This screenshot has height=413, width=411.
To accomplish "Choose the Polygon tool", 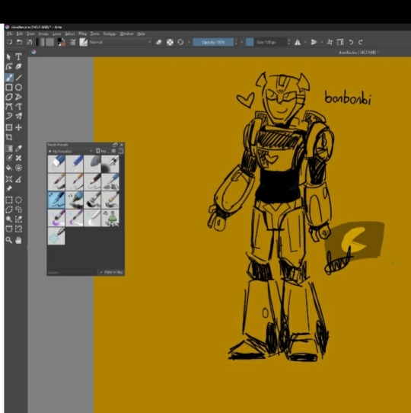I will (x=8, y=97).
